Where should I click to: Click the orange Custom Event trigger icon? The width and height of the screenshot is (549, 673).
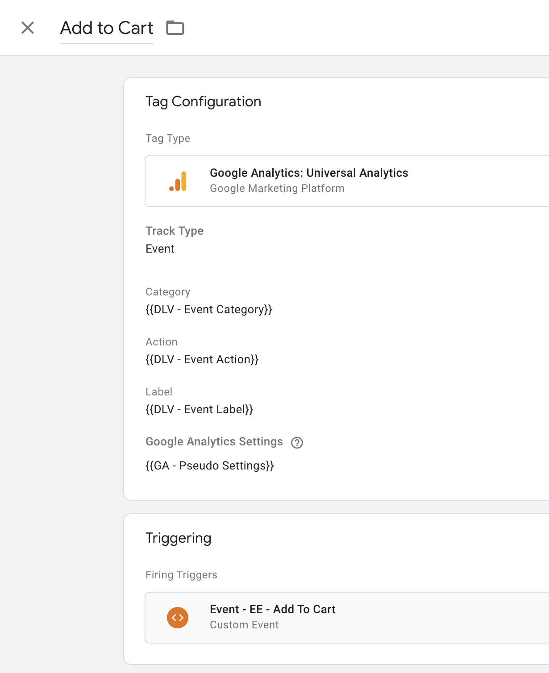178,618
